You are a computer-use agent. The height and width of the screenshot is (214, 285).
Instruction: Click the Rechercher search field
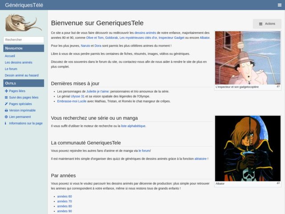(x=24, y=40)
